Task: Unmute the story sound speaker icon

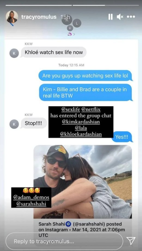Action: (120, 17)
